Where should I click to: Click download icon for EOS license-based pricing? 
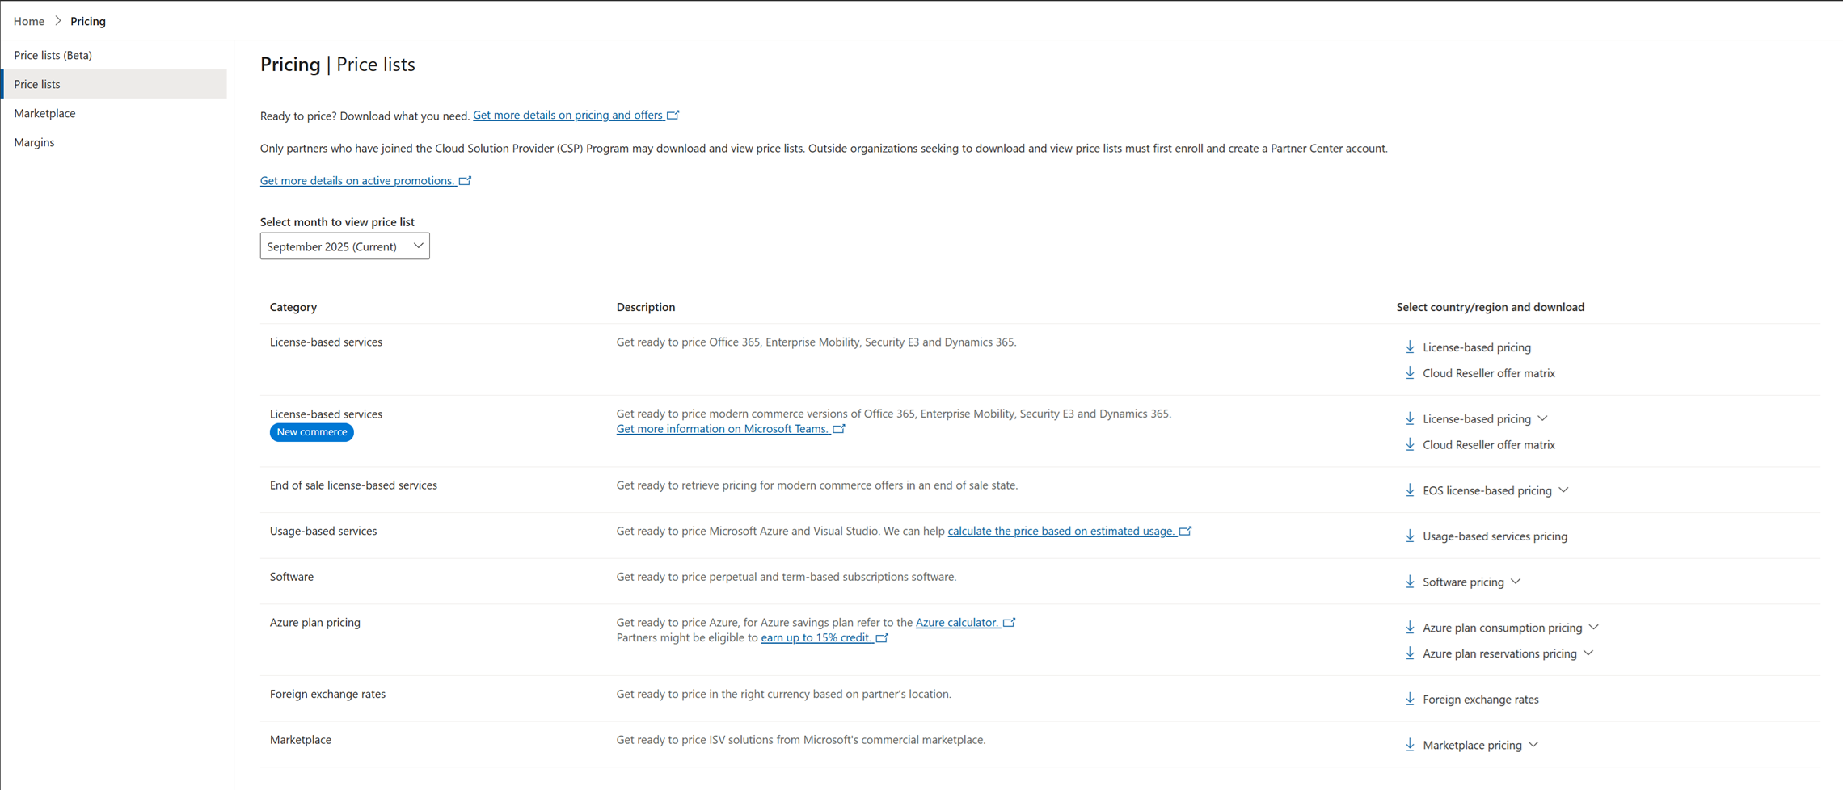(x=1410, y=490)
